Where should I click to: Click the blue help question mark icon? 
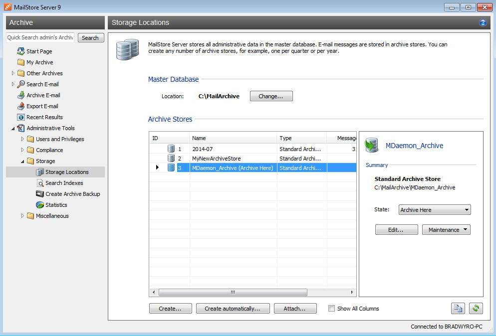(483, 22)
